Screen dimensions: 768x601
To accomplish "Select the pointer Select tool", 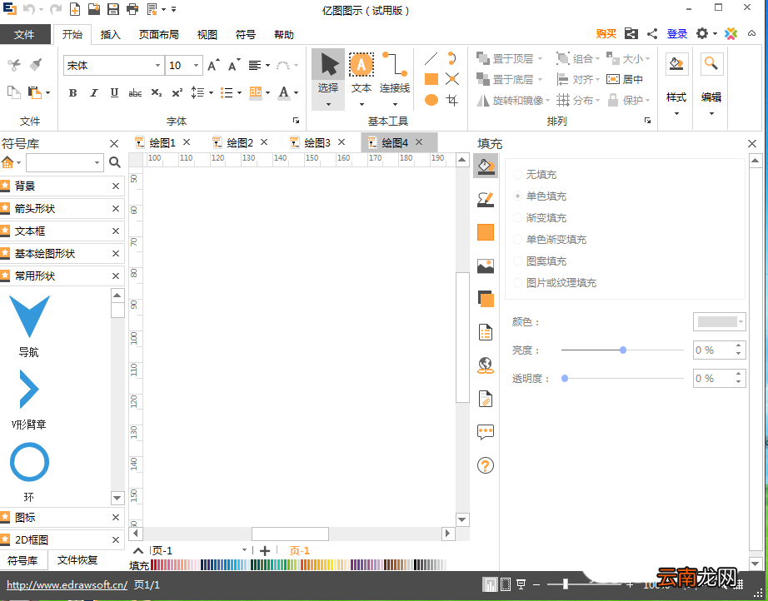I will (328, 78).
